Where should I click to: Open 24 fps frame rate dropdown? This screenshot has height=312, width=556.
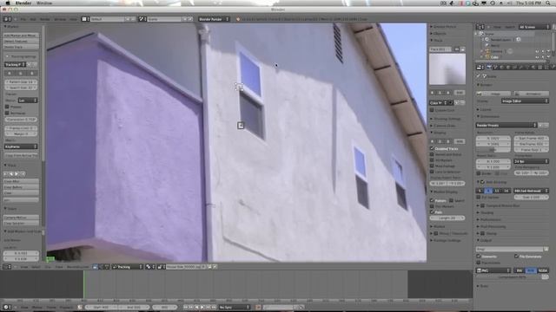531,161
